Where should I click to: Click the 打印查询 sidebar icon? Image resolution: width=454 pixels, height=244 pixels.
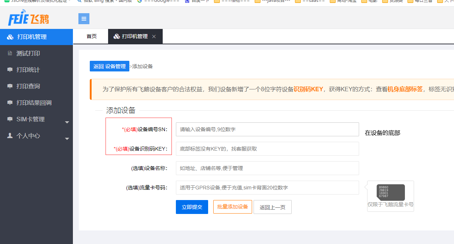pyautogui.click(x=10, y=86)
